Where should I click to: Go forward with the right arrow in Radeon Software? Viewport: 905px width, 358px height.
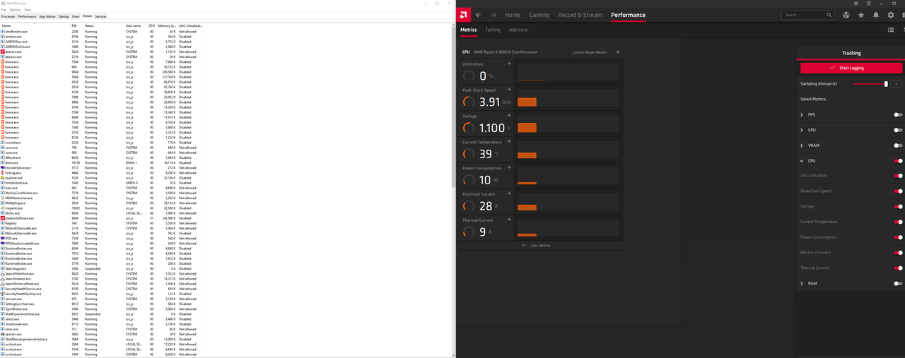[494, 15]
